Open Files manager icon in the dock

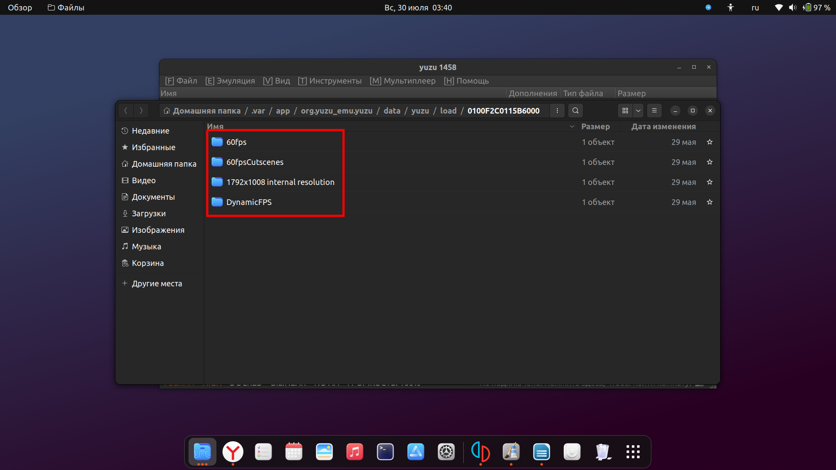pyautogui.click(x=202, y=452)
